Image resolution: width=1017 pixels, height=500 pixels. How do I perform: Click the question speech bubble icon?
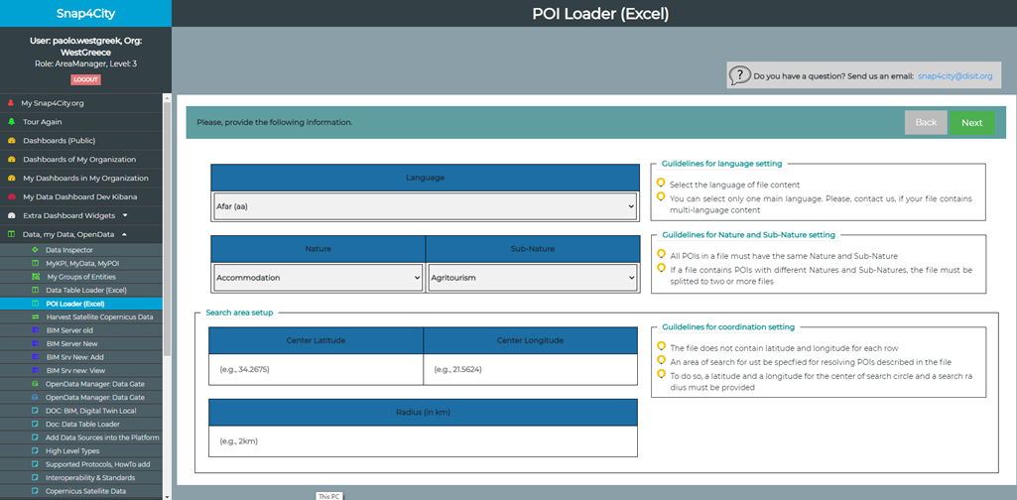[739, 75]
